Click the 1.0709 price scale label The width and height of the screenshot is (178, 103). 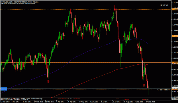point(175,25)
